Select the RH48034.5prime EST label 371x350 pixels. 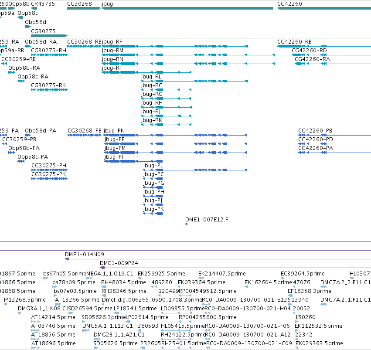point(123,282)
